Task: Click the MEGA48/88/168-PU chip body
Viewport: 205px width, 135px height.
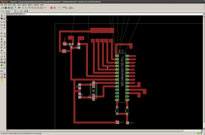Action: pos(122,78)
